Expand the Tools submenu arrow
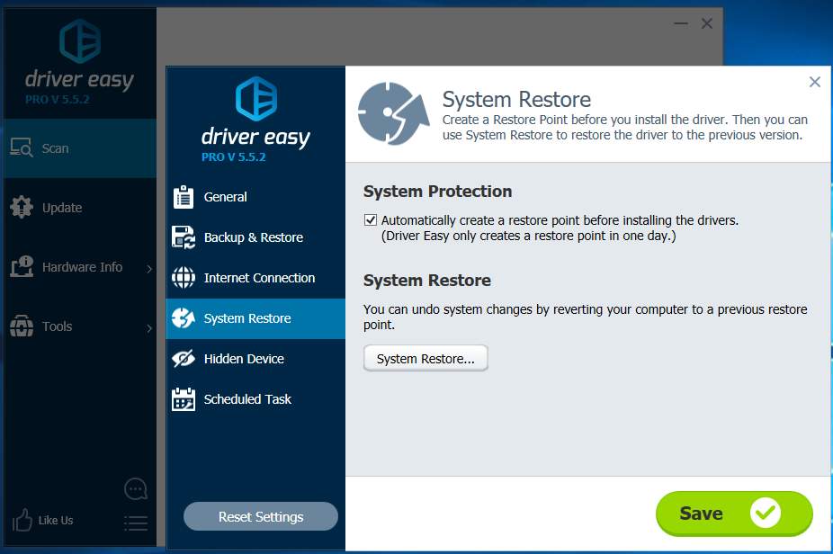The width and height of the screenshot is (833, 554). pyautogui.click(x=149, y=328)
